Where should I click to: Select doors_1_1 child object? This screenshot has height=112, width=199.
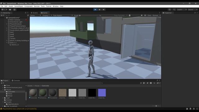click(x=15, y=45)
